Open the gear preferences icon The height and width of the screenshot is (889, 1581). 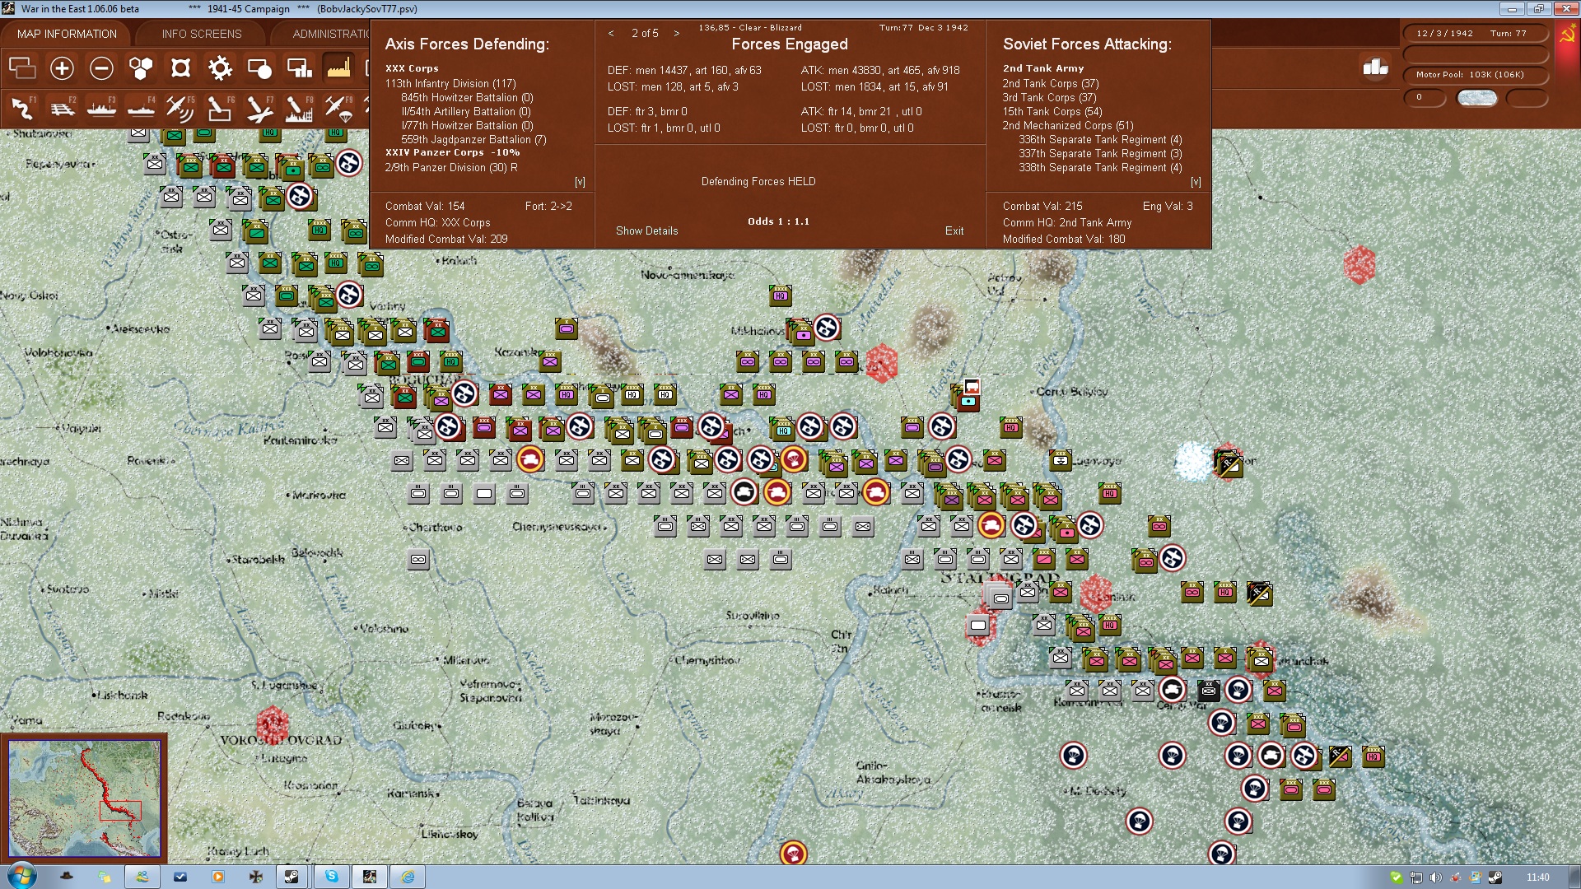220,68
